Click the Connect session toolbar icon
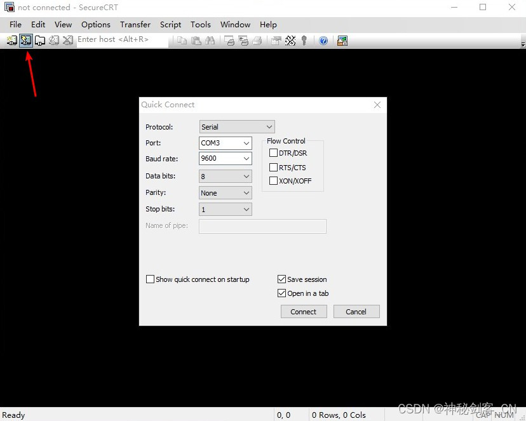This screenshot has width=526, height=421. [11, 41]
